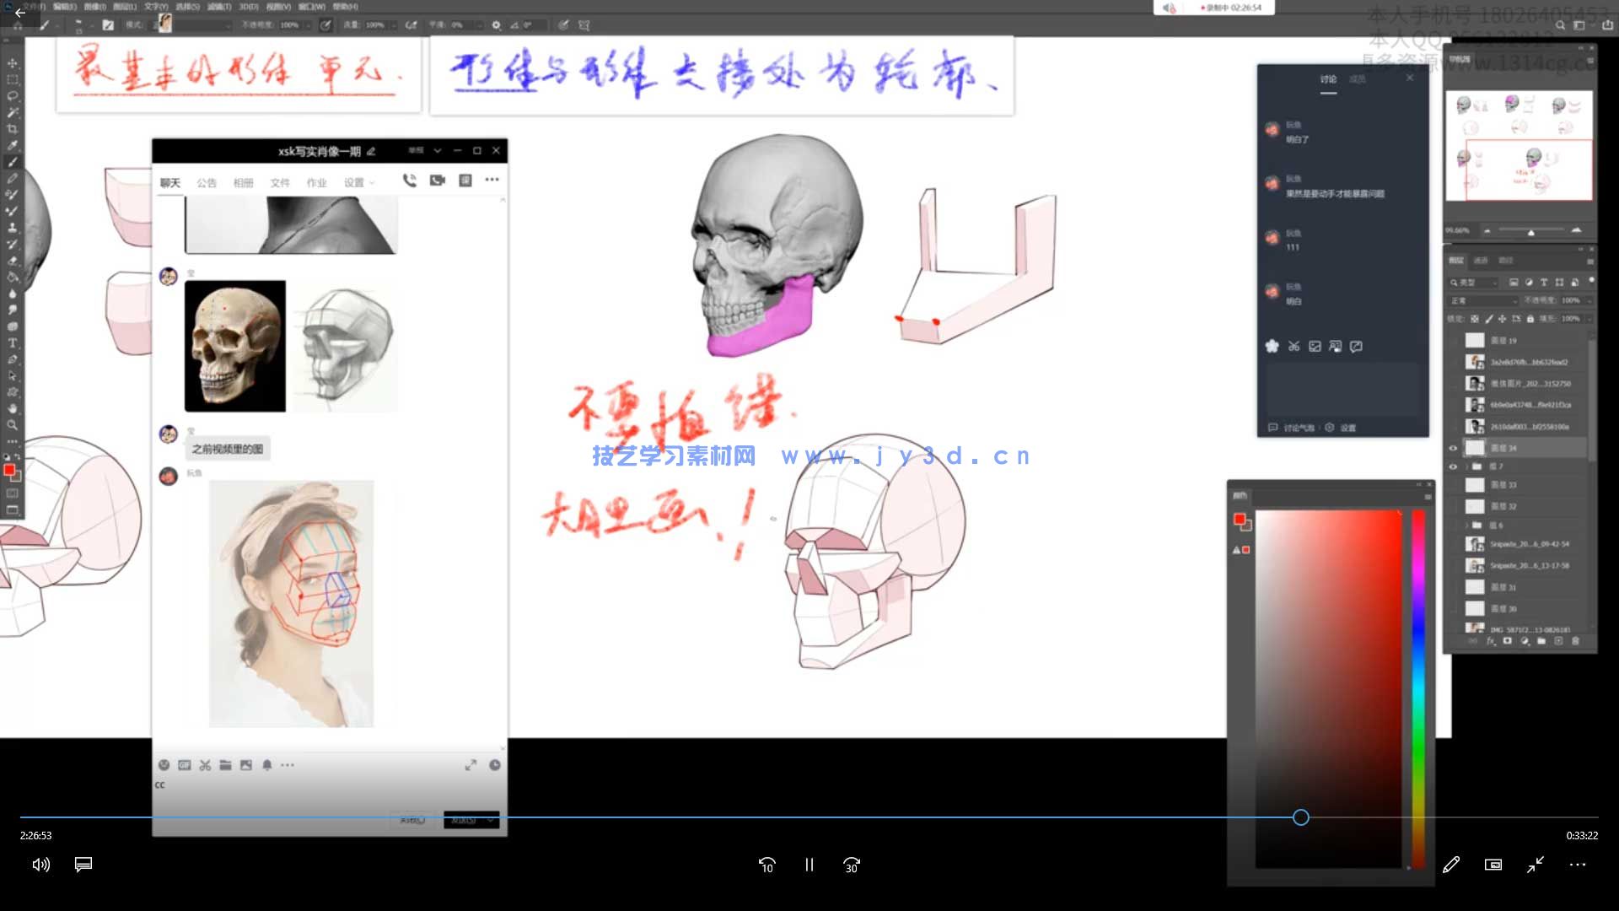Screen dimensions: 1619x911
Task: Select the Zoom (magnifier) tool
Action: 13,426
